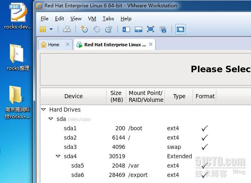Click the running VM icon on tab
Screen dimensions: 251x183
[79, 45]
